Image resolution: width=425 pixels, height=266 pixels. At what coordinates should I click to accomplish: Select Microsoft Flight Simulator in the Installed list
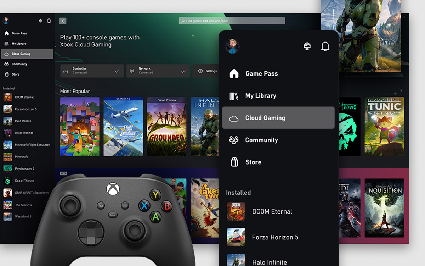(27, 145)
